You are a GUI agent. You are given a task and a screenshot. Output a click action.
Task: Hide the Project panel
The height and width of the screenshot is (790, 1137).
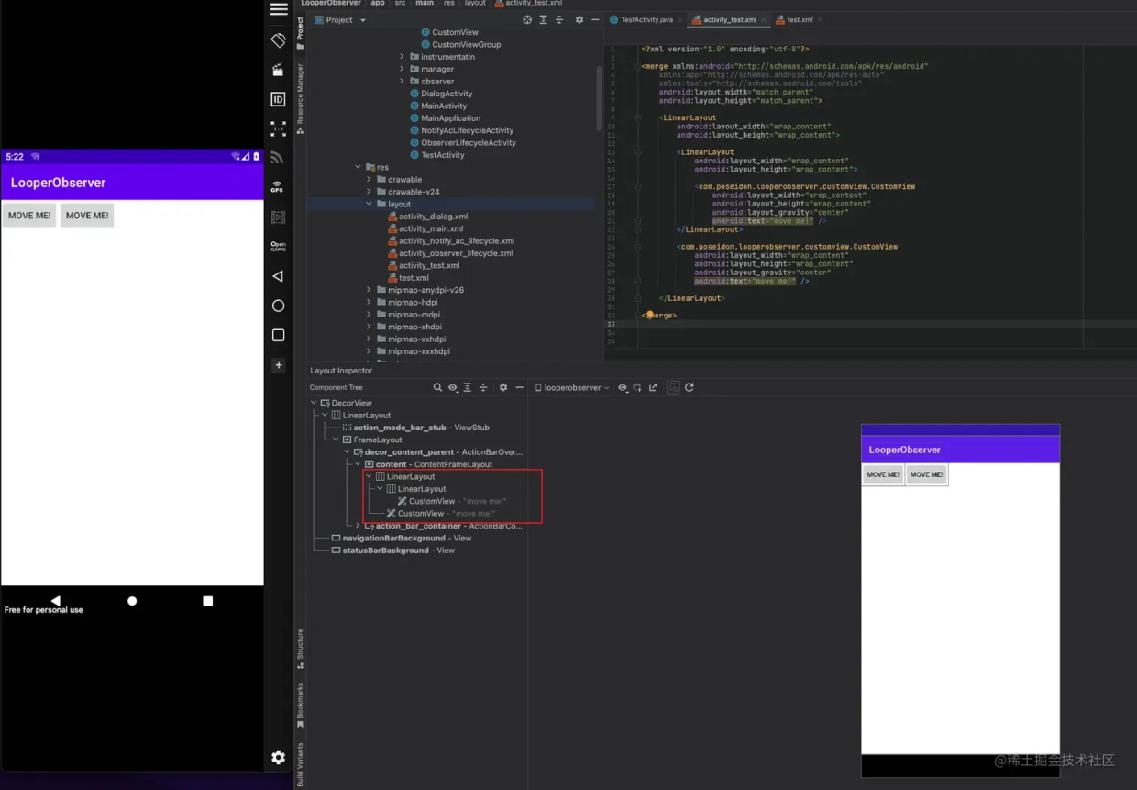pyautogui.click(x=595, y=19)
